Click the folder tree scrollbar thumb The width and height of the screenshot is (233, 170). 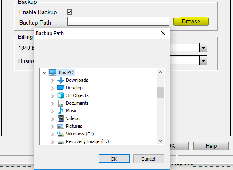160,92
